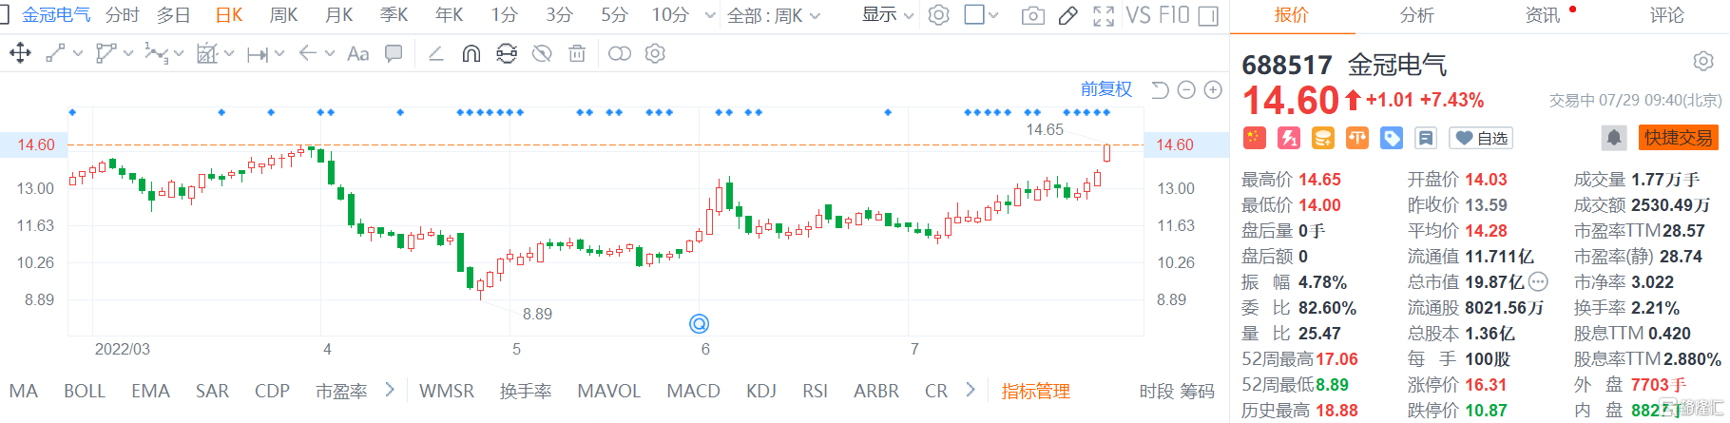Click the China flag market icon
Viewport: 1730px width, 423px height.
[1254, 138]
